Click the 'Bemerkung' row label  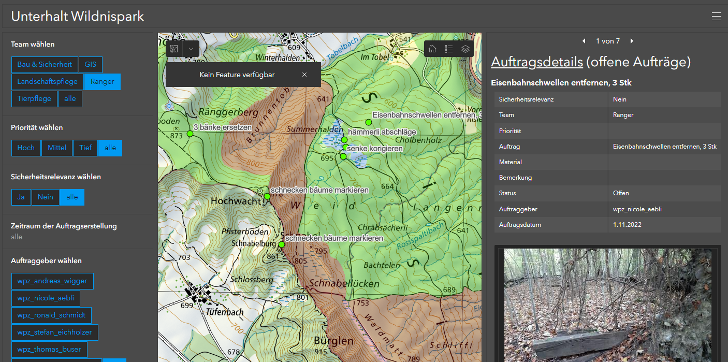click(x=515, y=178)
